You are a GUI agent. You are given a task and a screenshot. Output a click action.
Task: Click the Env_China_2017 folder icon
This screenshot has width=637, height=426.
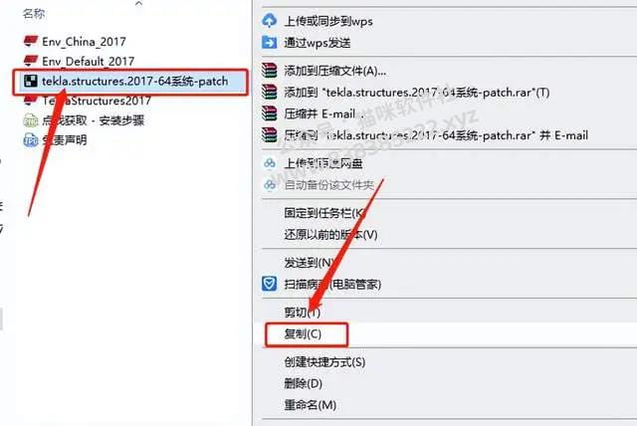31,41
